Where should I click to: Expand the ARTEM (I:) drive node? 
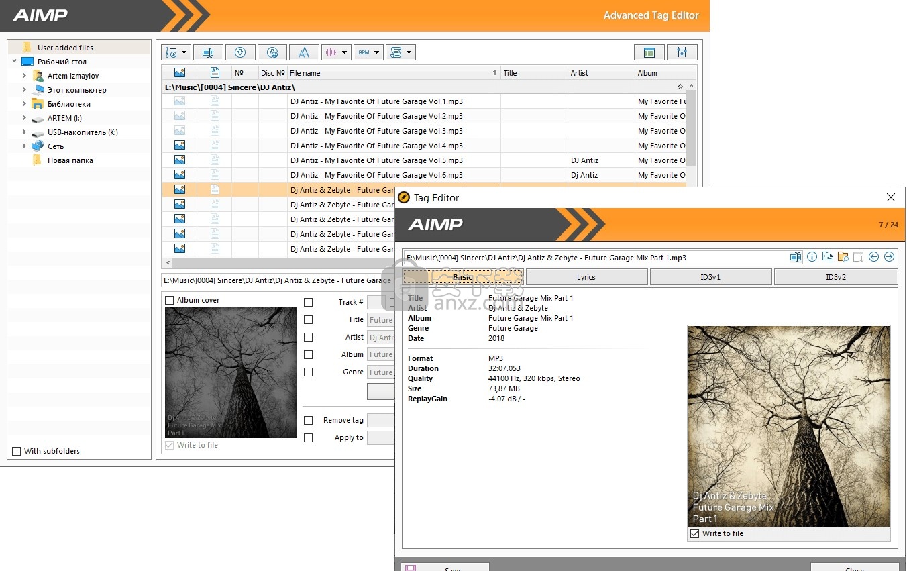click(25, 117)
